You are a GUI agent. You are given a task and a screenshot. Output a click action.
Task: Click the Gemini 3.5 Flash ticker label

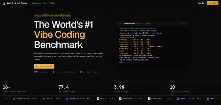coord(187,99)
